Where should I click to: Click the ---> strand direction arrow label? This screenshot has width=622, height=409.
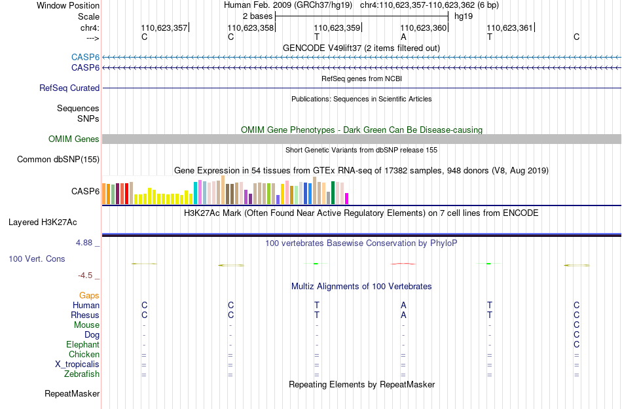tap(92, 38)
